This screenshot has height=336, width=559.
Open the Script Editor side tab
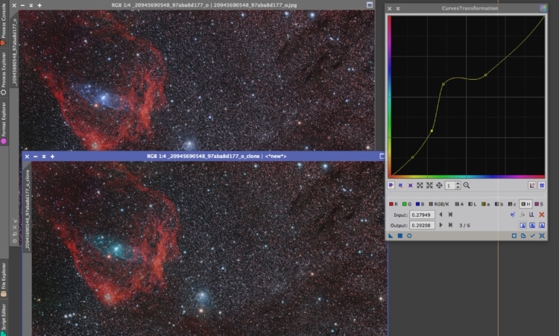point(4,318)
